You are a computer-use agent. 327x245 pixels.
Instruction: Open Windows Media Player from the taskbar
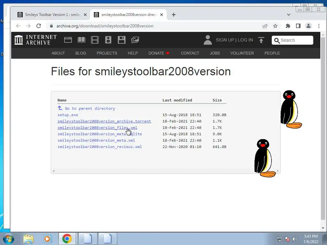[47, 239]
